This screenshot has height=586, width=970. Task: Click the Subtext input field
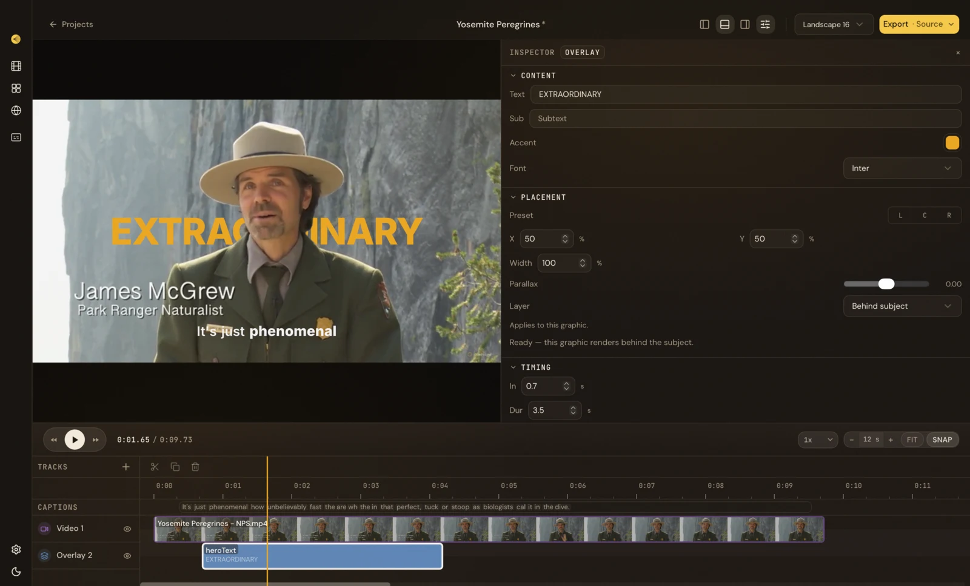[745, 119]
